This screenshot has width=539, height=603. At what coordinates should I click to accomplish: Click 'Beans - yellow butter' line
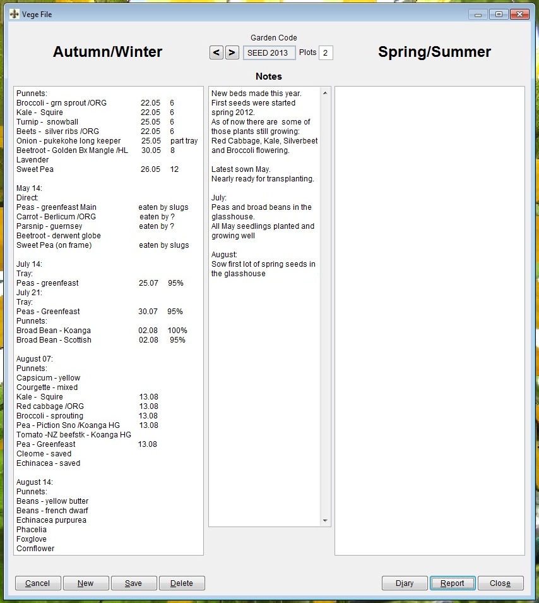(x=52, y=501)
